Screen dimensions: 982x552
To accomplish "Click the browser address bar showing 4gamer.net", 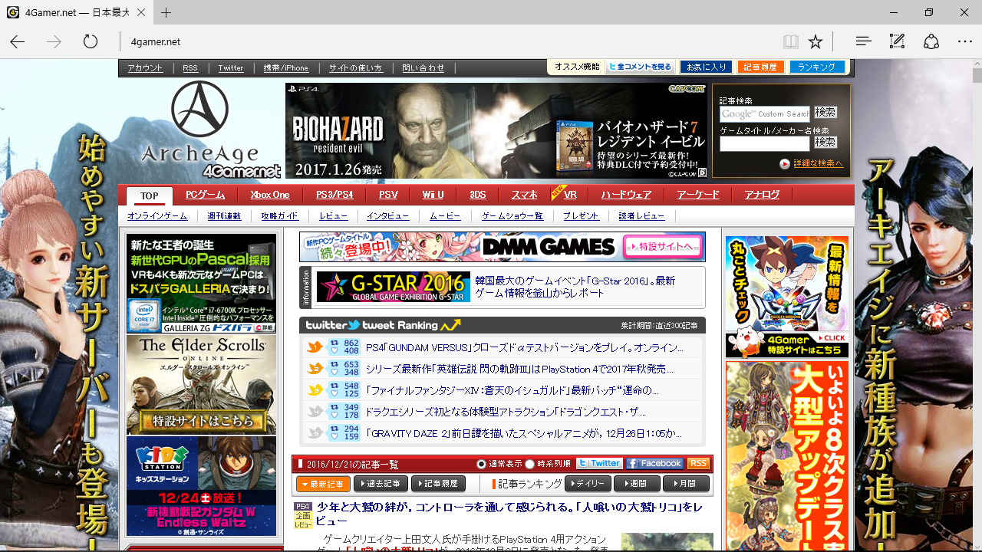I will [449, 41].
